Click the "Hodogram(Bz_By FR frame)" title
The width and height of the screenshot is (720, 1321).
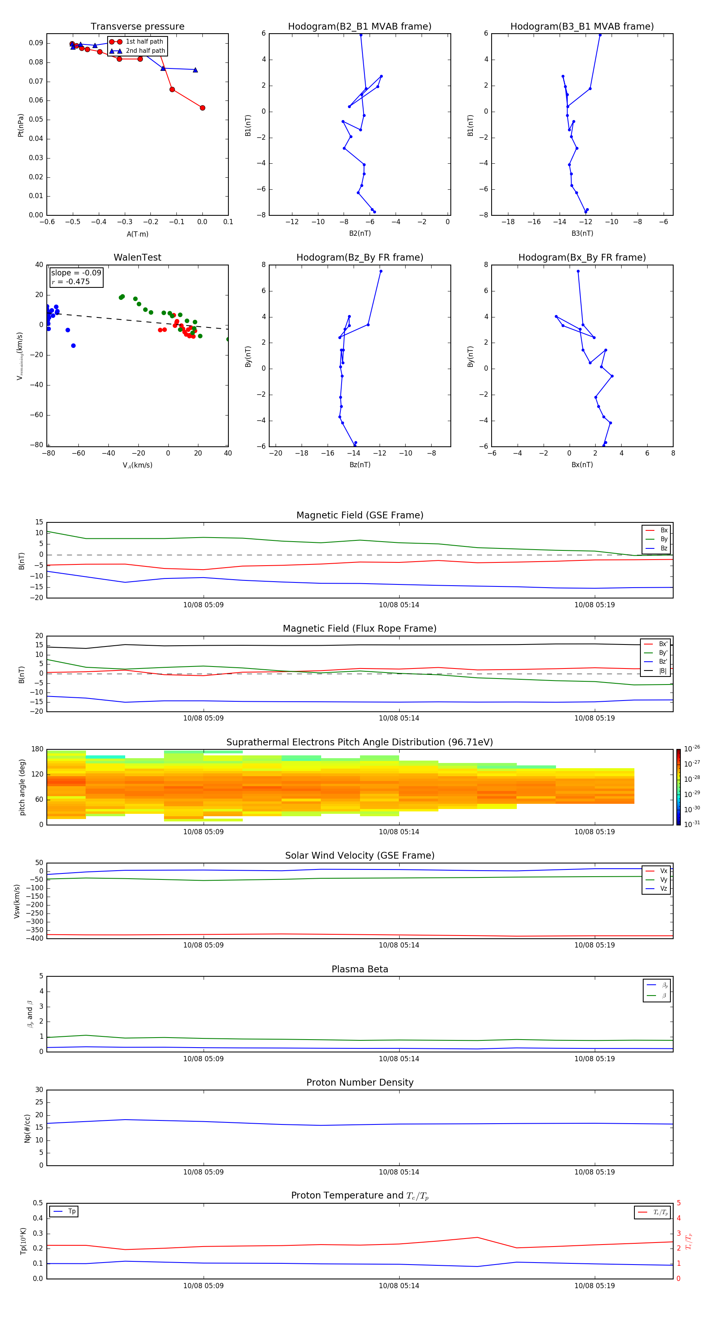(360, 257)
